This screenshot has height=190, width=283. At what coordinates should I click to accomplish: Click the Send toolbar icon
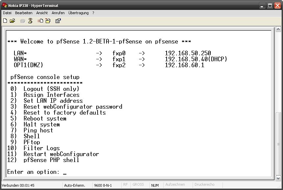point(40,21)
